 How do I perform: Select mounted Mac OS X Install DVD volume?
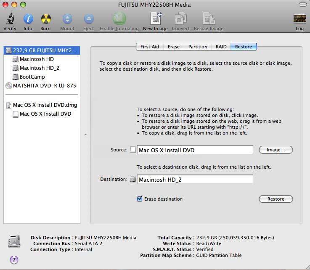[x=42, y=114]
